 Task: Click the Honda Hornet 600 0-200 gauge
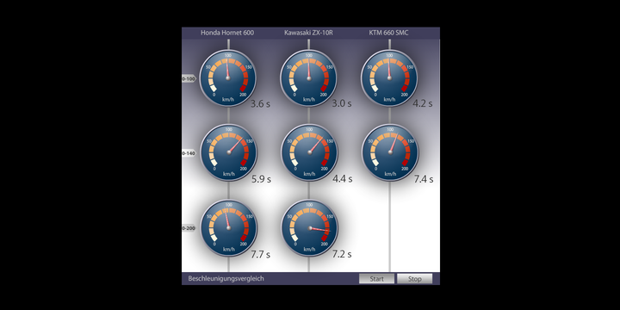[x=228, y=227]
